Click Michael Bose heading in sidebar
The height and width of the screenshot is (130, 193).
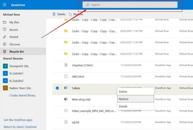(12, 15)
